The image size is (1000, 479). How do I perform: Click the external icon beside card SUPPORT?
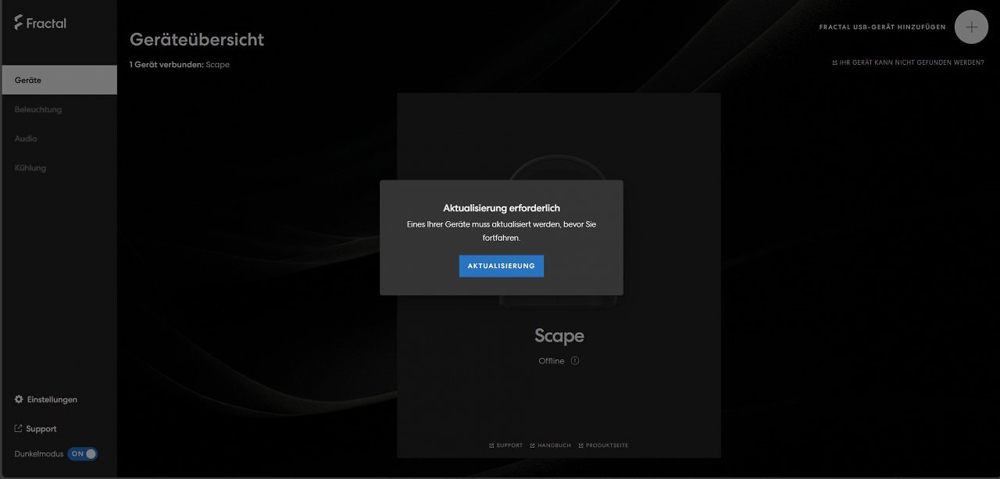491,445
